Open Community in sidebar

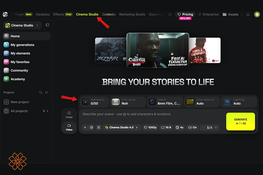27,71
